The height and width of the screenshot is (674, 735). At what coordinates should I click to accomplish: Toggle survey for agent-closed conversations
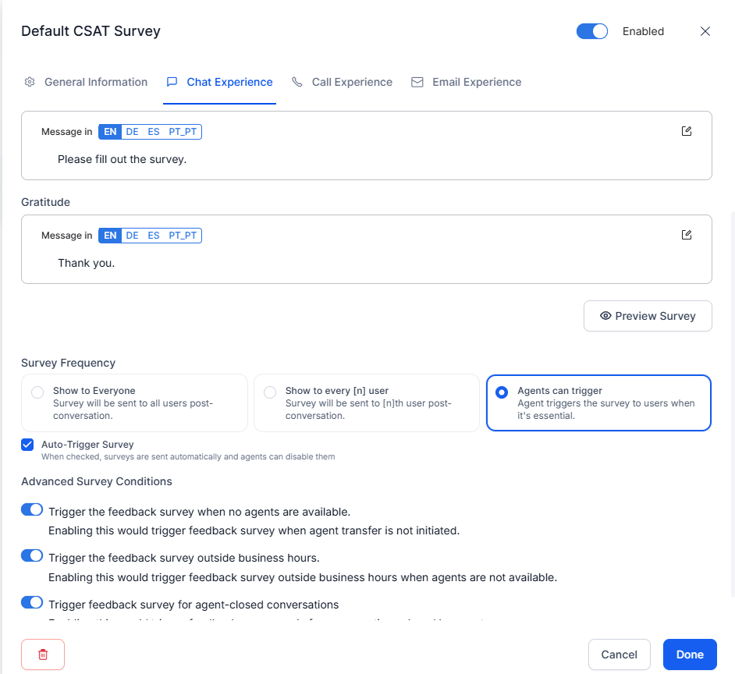[32, 602]
